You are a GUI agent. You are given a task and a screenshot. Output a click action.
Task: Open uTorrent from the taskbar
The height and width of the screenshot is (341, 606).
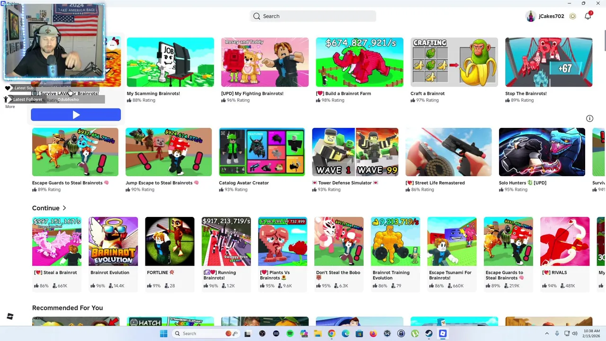pyautogui.click(x=415, y=333)
